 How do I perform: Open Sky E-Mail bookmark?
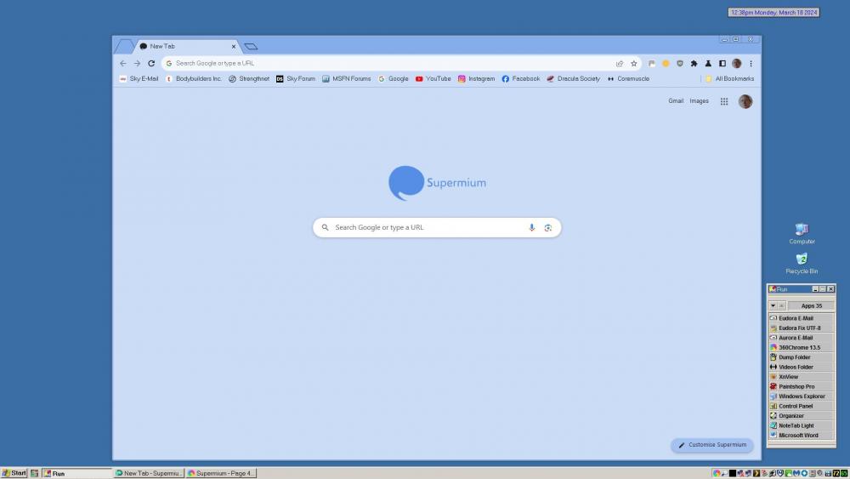139,79
